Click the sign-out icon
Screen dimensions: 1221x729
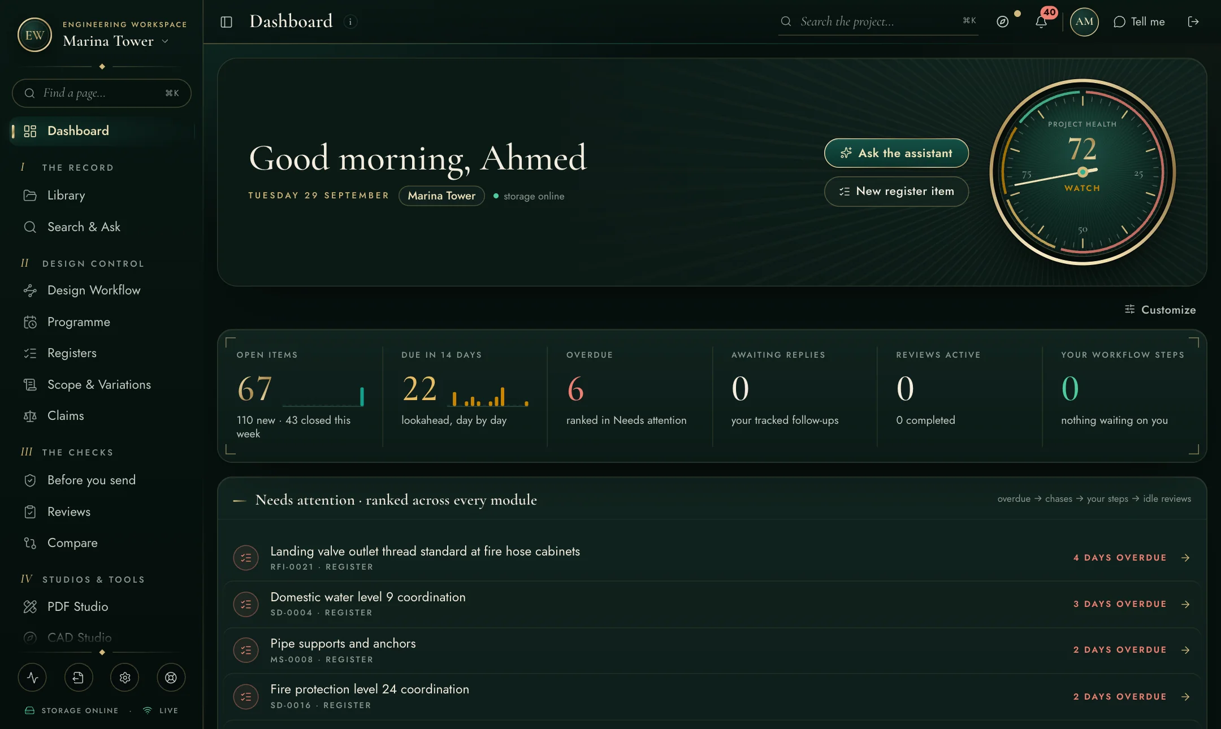pos(1193,22)
